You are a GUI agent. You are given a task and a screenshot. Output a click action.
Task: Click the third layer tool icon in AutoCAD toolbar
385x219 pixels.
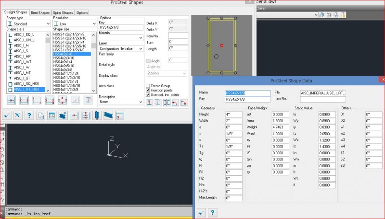[336, 15]
